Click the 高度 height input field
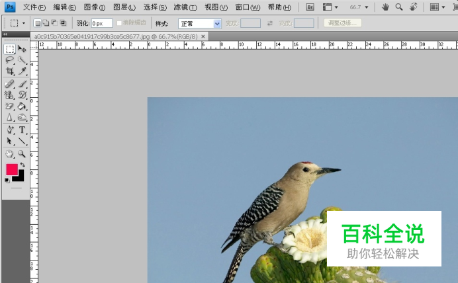This screenshot has width=458, height=283. click(304, 23)
